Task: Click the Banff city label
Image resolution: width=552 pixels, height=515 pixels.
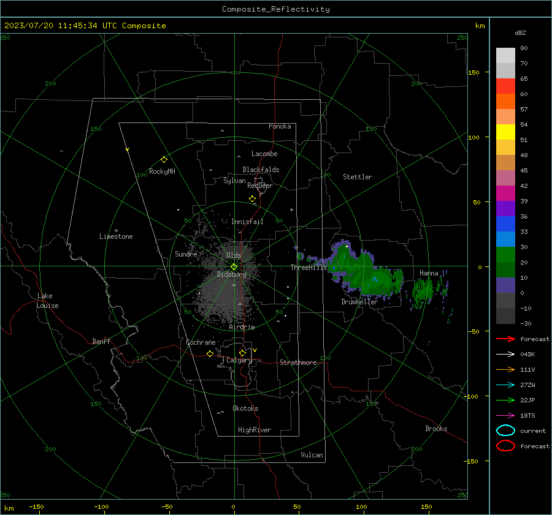Action: (x=101, y=341)
